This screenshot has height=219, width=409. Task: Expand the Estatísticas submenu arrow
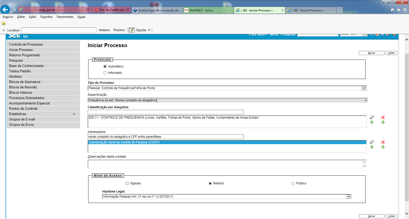pos(74,114)
